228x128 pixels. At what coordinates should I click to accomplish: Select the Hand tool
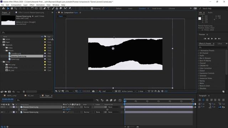click(x=12, y=9)
